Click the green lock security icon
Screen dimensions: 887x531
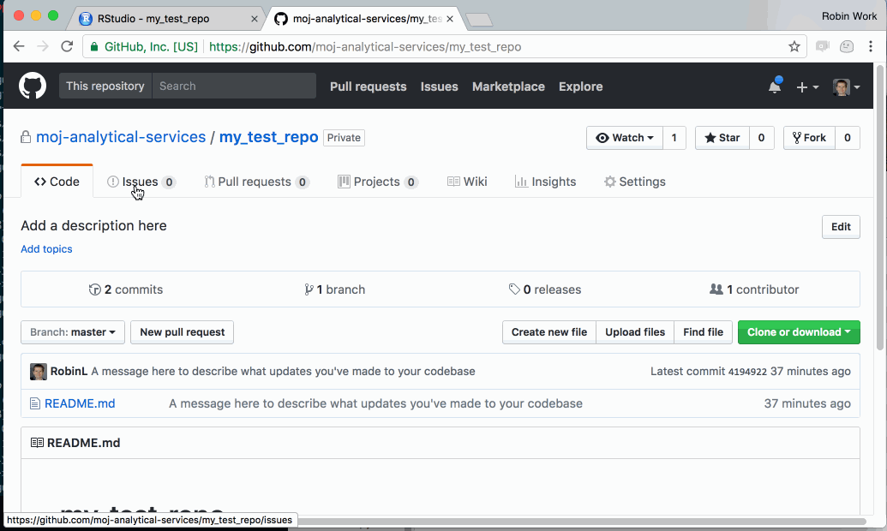[x=94, y=46]
